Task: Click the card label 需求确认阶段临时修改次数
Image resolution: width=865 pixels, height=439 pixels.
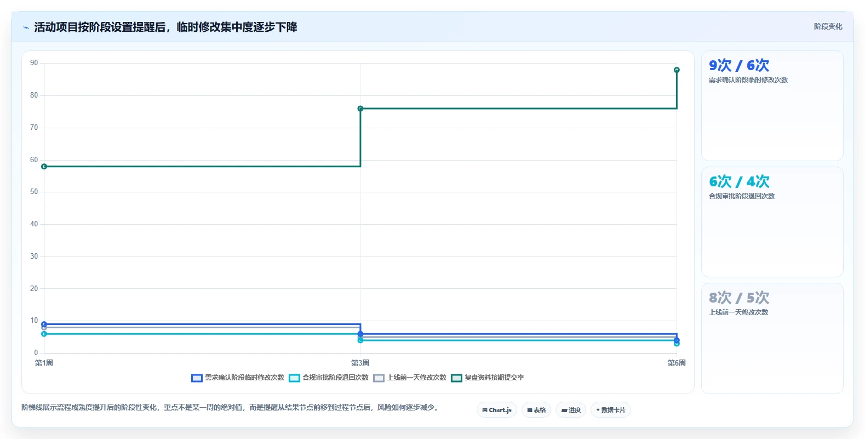Action: point(748,80)
